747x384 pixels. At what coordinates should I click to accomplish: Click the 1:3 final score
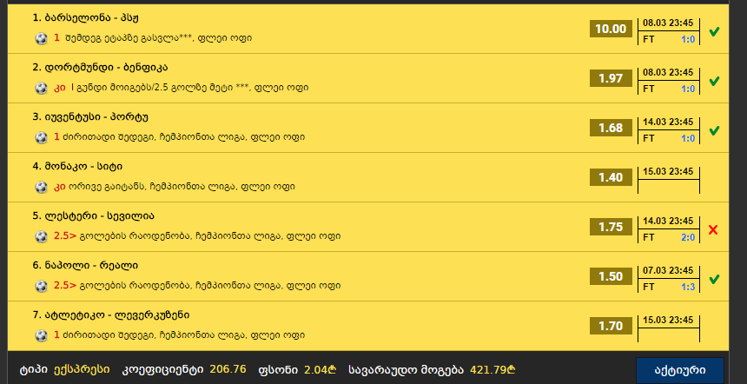tap(688, 288)
